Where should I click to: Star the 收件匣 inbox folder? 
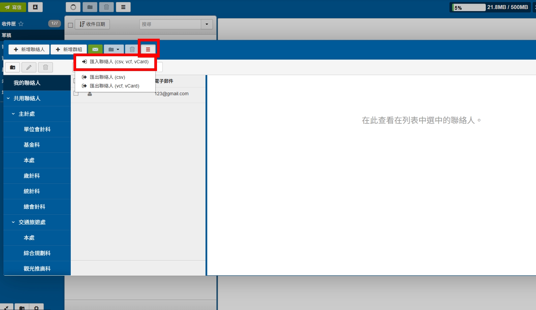[21, 24]
